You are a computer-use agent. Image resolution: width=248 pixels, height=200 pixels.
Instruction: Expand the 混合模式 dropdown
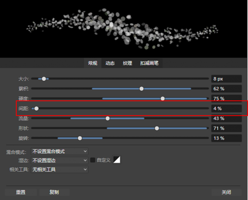(x=59, y=151)
